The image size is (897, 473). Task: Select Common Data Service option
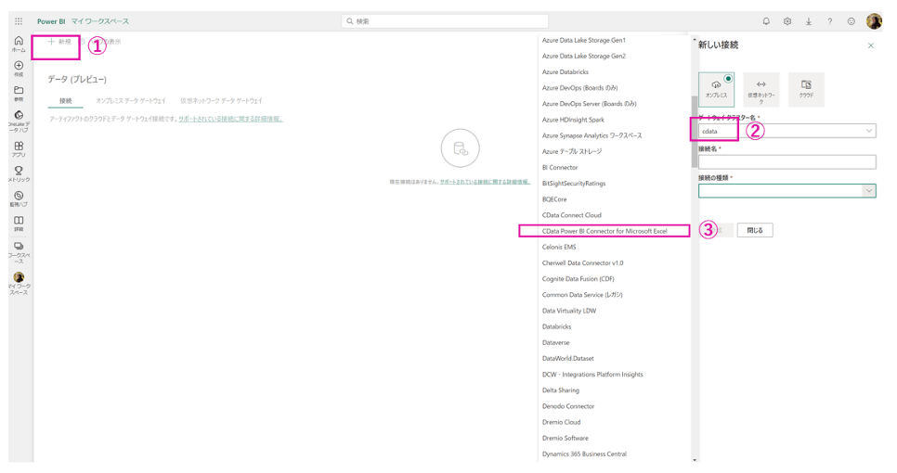click(x=582, y=295)
